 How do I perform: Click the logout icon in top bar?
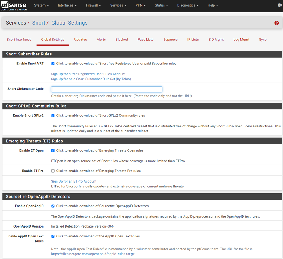point(280,5)
